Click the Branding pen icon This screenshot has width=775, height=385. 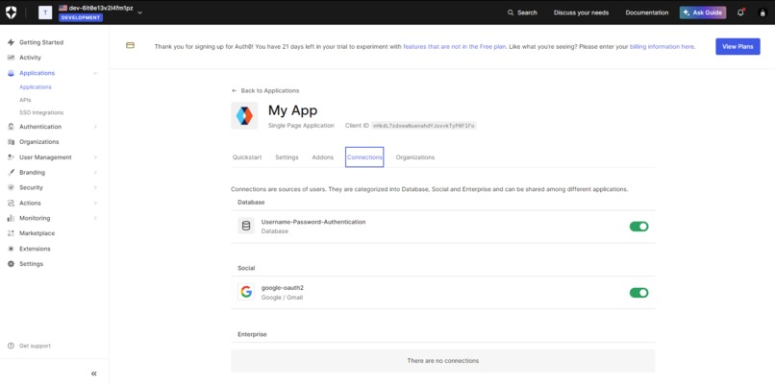point(11,173)
